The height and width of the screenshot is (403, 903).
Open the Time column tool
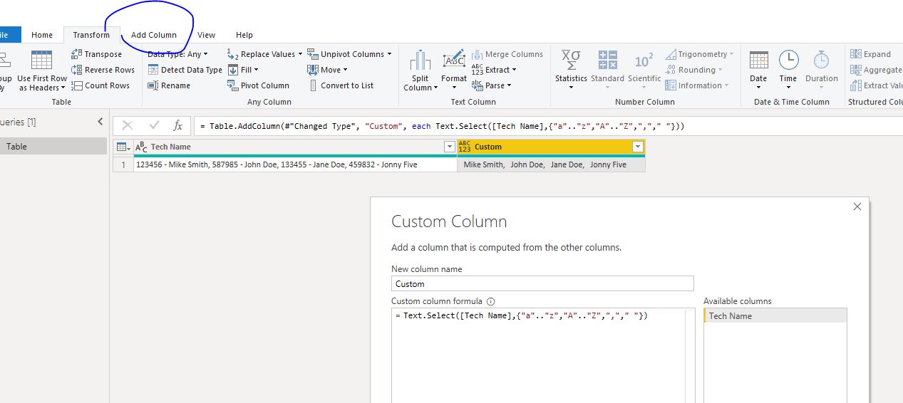788,71
